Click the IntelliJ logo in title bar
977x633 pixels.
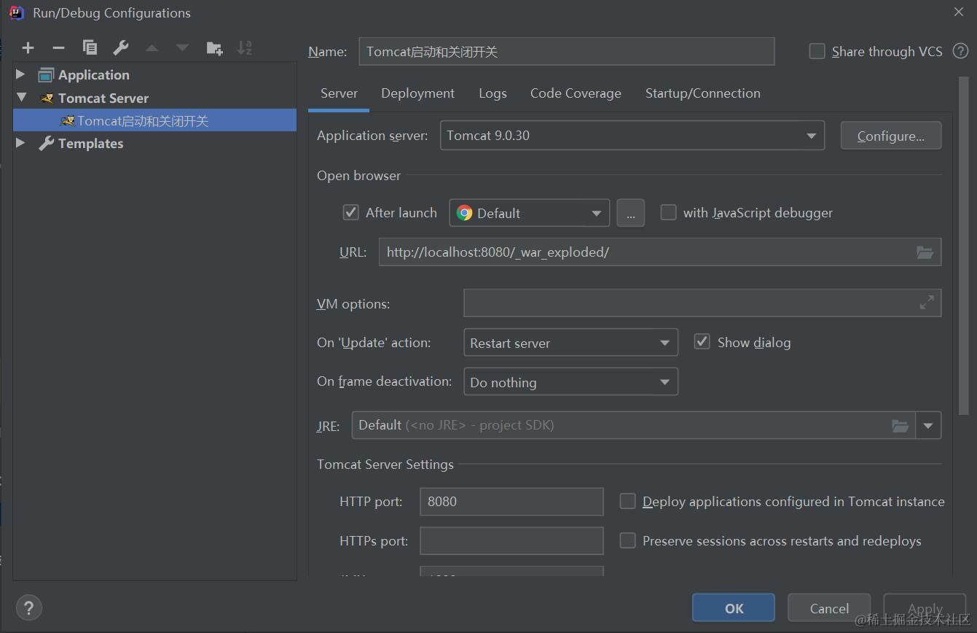[16, 12]
